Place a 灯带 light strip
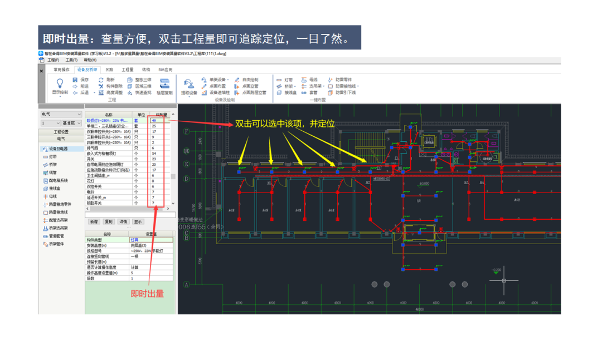Screen dimensions: 602x341 tap(284, 80)
